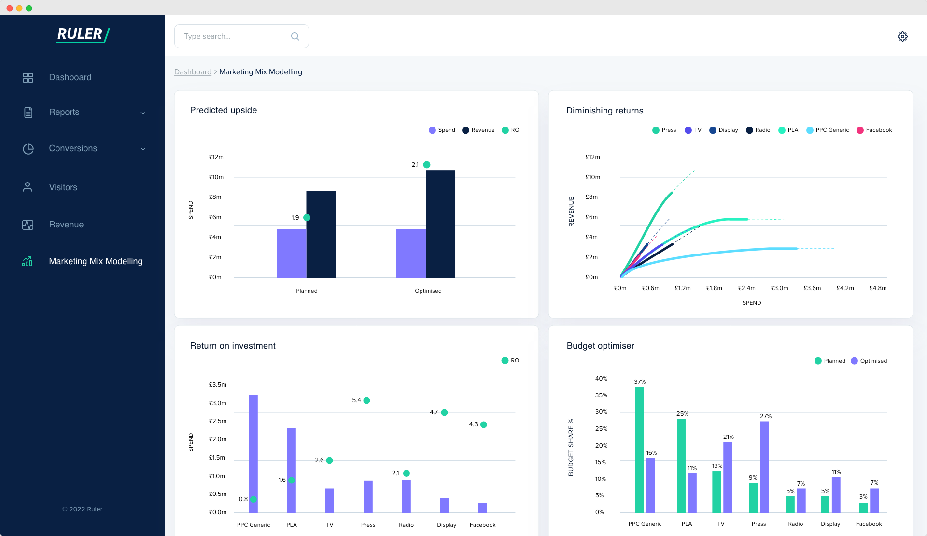Viewport: 927px width, 536px height.
Task: Click the search magnifier icon
Action: point(295,36)
